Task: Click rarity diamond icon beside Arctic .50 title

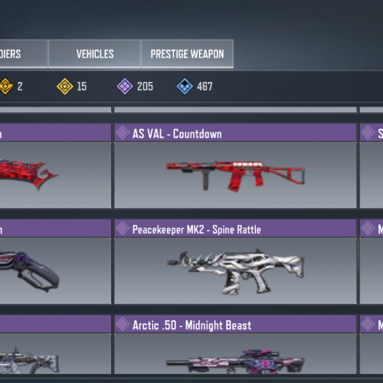Action: (x=123, y=324)
